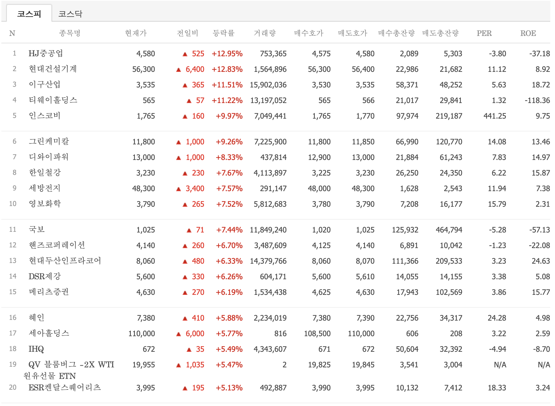The height and width of the screenshot is (406, 555).
Task: Click the 24.63 ROE value
Action: (541, 261)
